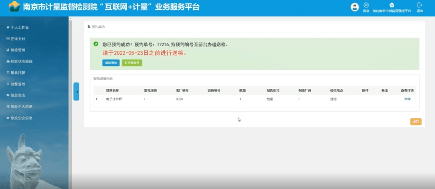Image resolution: width=435 pixels, height=189 pixels.
Task: Click the green 打印报检单 button
Action: (132, 63)
